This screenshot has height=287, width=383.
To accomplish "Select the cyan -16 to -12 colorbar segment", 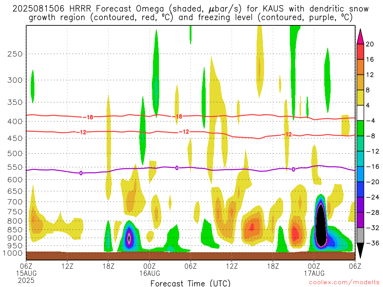I will point(360,159).
